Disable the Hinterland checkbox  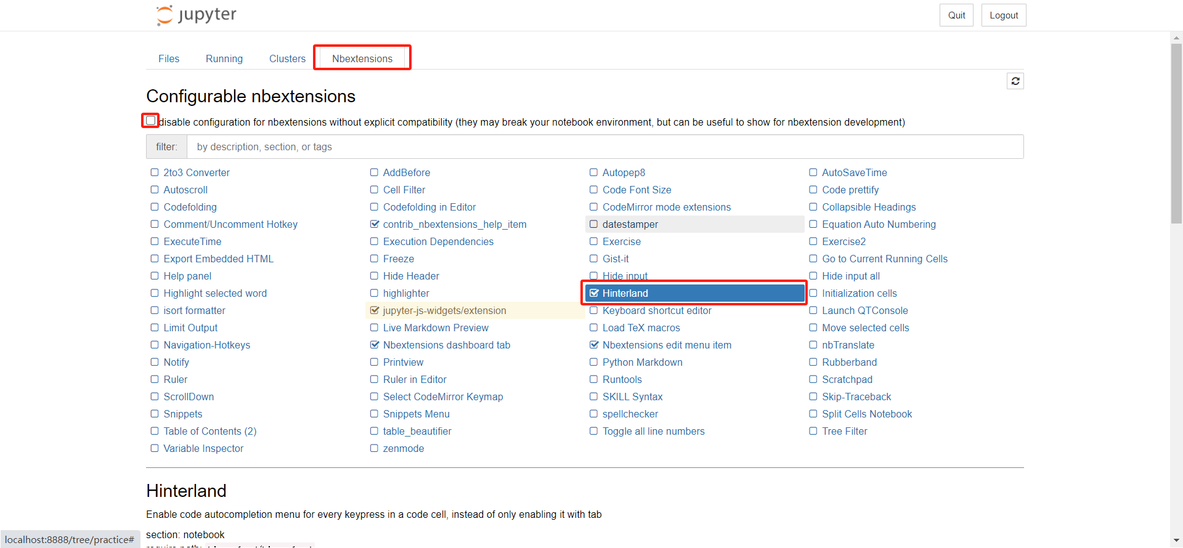pos(594,293)
